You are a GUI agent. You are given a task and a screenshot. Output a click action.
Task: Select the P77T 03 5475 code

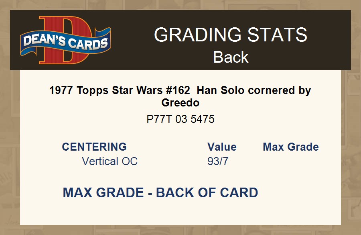coord(180,119)
